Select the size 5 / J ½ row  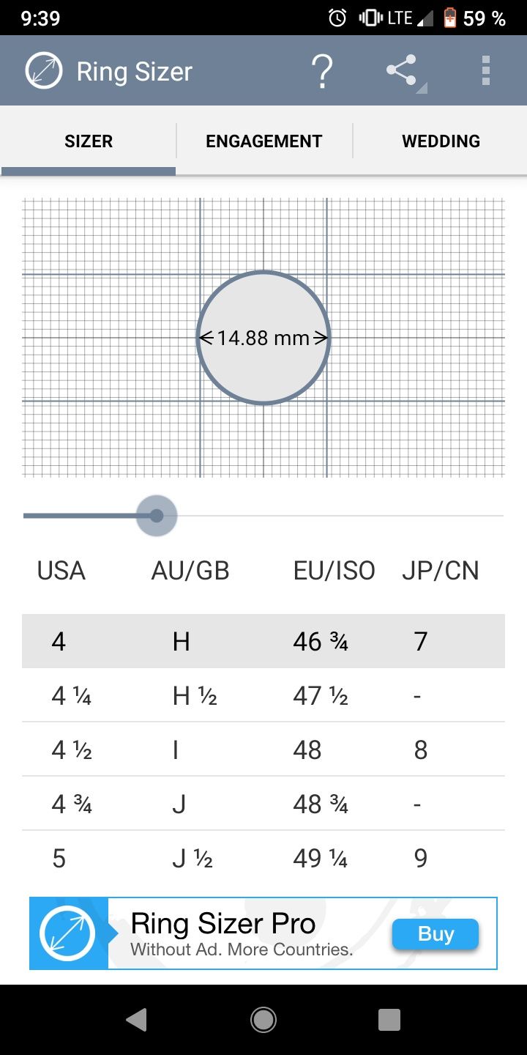coord(263,858)
